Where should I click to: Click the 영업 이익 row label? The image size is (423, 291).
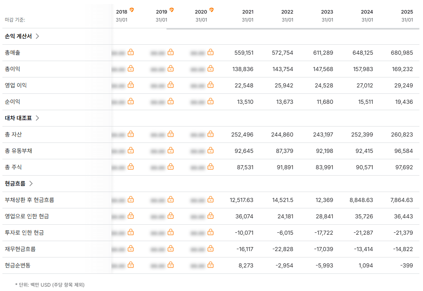click(16, 85)
